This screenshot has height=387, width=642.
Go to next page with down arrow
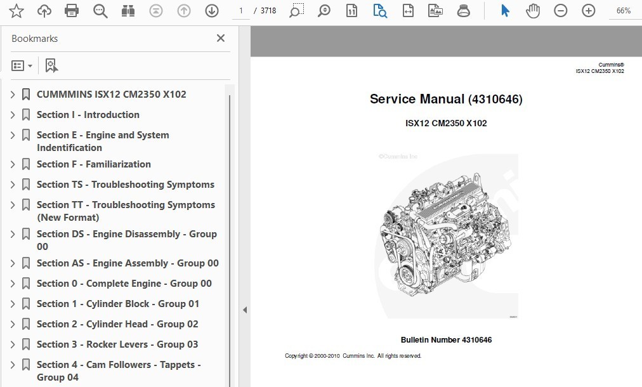pos(212,11)
